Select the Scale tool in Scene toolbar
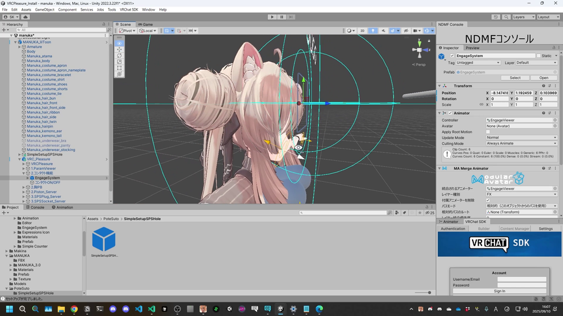 119,61
